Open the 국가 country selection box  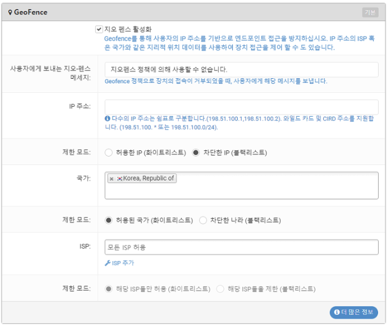click(x=242, y=186)
